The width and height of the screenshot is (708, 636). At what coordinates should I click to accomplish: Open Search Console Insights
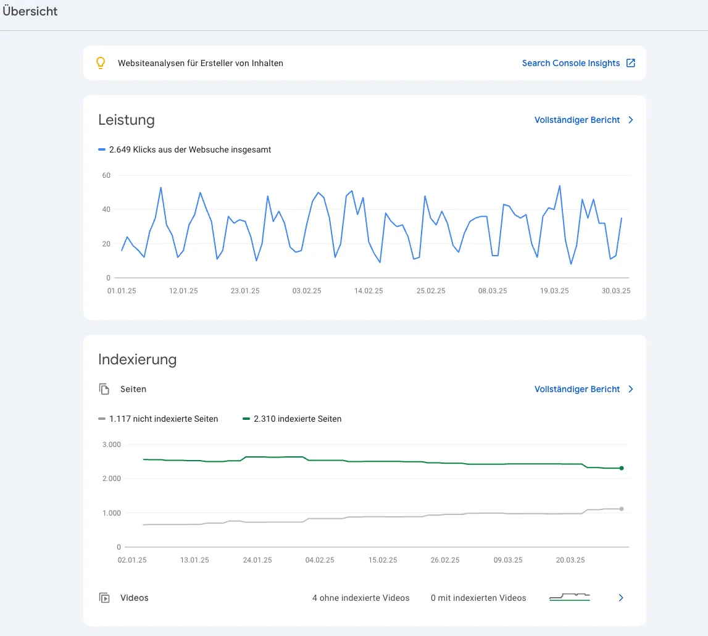click(x=570, y=62)
